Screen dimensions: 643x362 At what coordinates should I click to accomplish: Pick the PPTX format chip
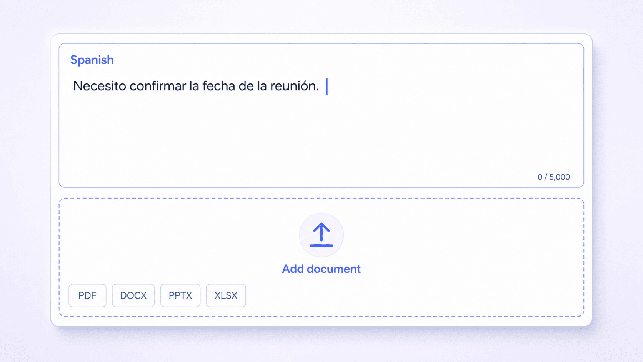coord(180,295)
